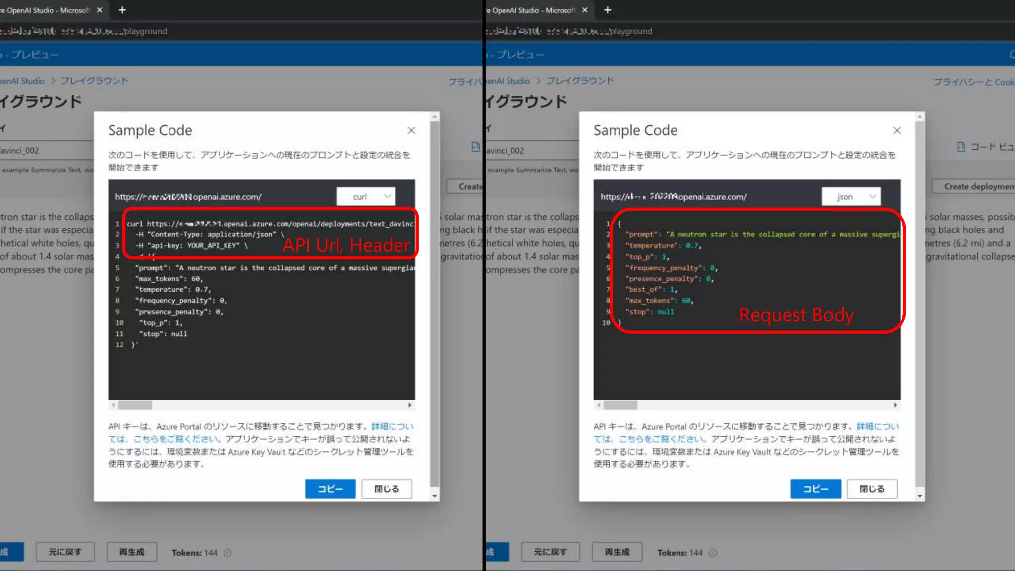This screenshot has width=1015, height=571.
Task: Open プレイグラウンド breadcrumb in left window
Action: [95, 81]
